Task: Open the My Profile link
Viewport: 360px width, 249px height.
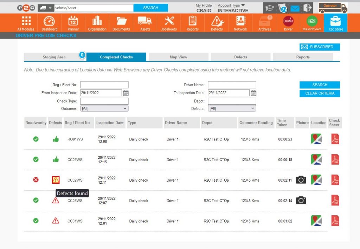Action: click(204, 6)
